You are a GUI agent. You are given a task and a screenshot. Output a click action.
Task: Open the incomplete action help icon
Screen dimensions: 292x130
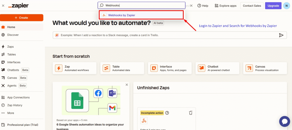[167, 113]
